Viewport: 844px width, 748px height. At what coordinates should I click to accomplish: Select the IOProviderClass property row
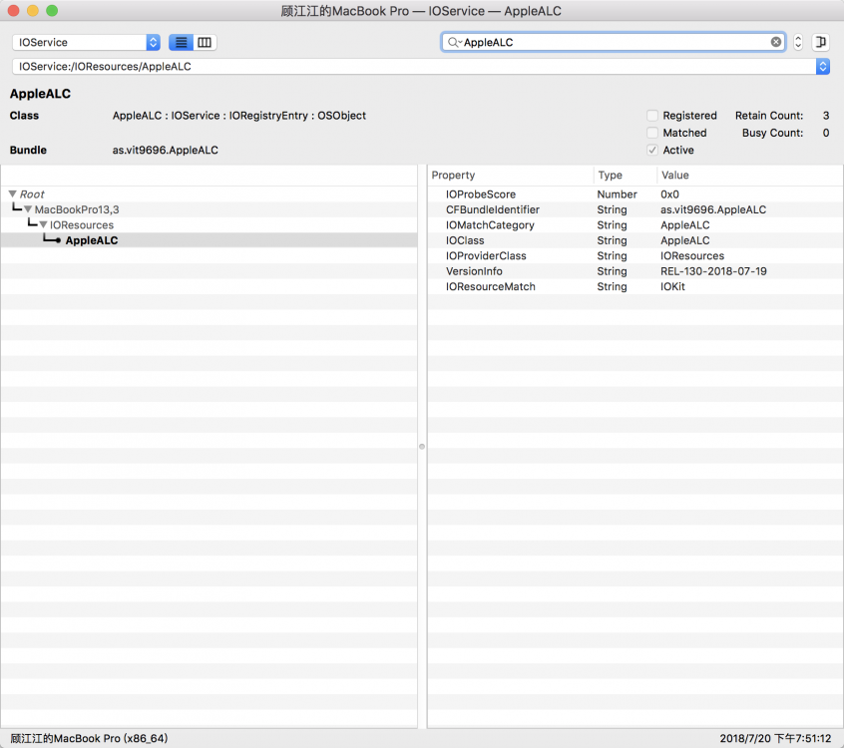(635, 255)
